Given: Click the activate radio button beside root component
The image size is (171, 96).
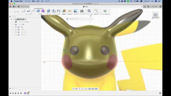Looking at the screenshot, I should coord(25,19).
